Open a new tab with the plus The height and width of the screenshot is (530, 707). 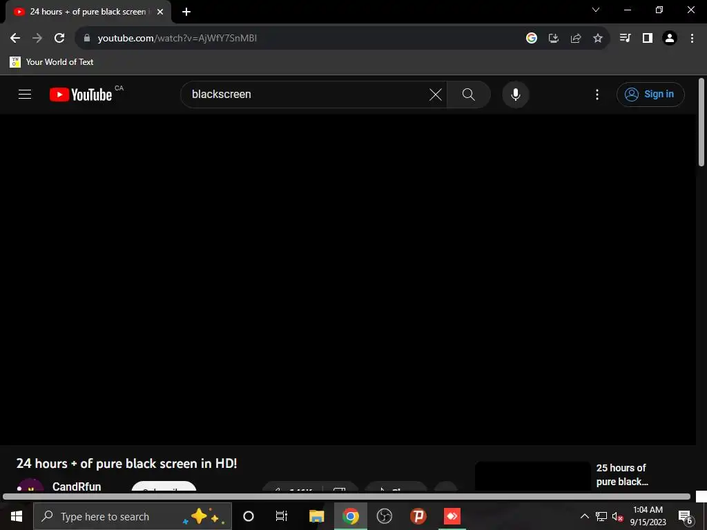186,12
